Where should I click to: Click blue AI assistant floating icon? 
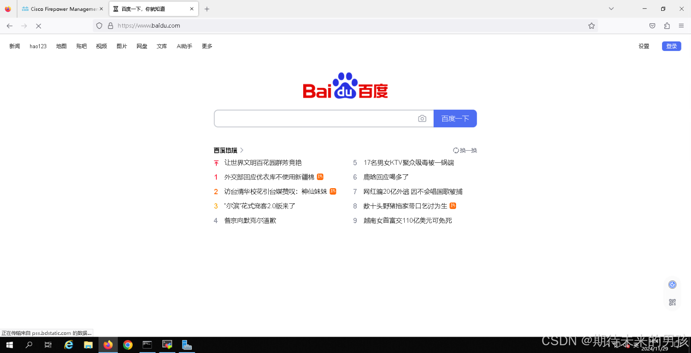point(672,284)
